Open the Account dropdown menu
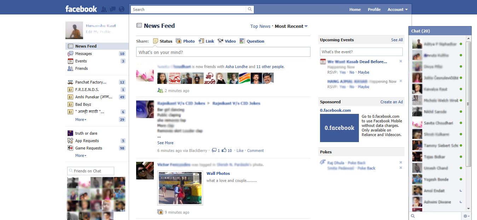This screenshot has width=477, height=220. pos(397,10)
